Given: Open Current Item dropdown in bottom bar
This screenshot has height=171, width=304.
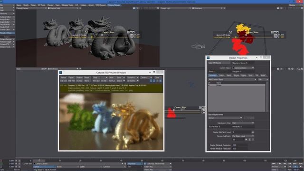Looking at the screenshot, I should [78, 164].
